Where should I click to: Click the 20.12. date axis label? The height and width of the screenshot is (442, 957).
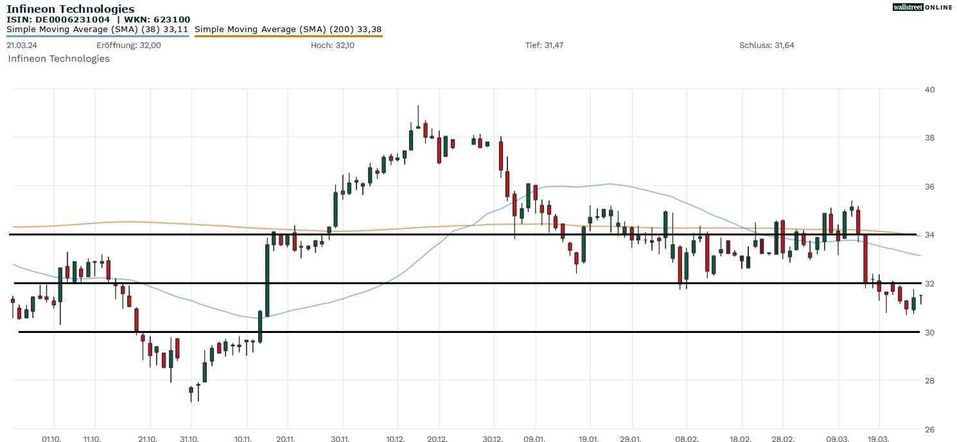[x=439, y=439]
